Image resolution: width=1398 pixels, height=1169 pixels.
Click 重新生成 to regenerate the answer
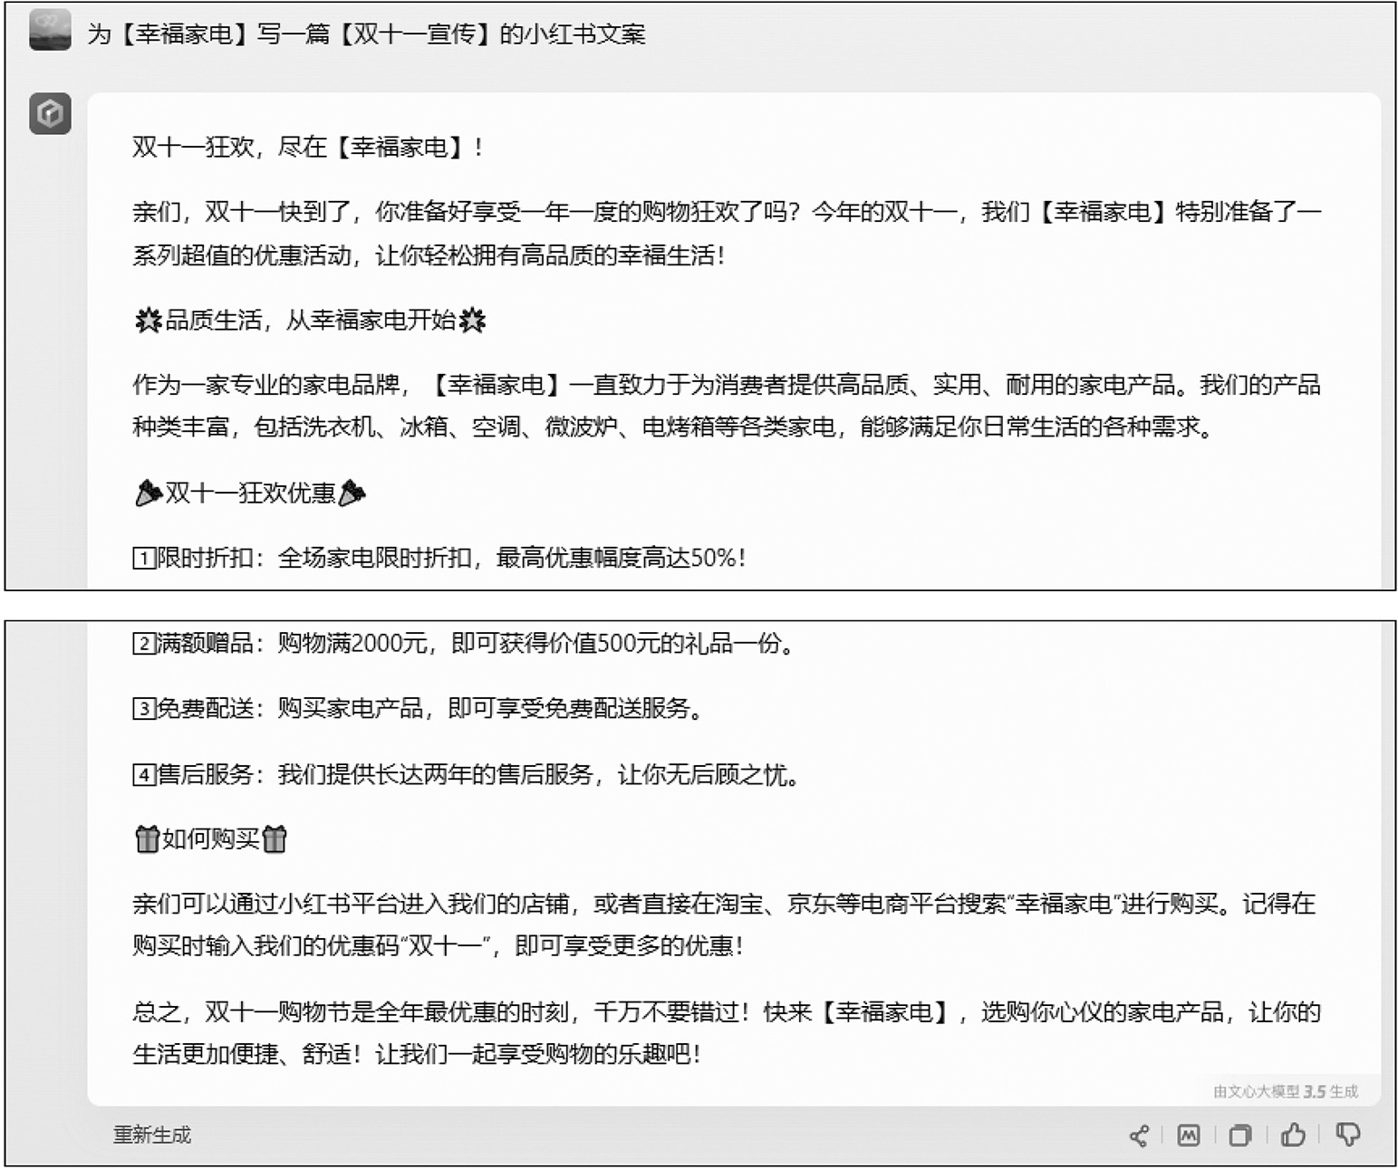(x=151, y=1135)
